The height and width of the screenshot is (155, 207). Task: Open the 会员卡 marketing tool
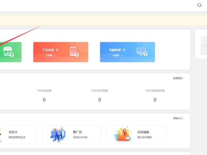click(x=13, y=132)
